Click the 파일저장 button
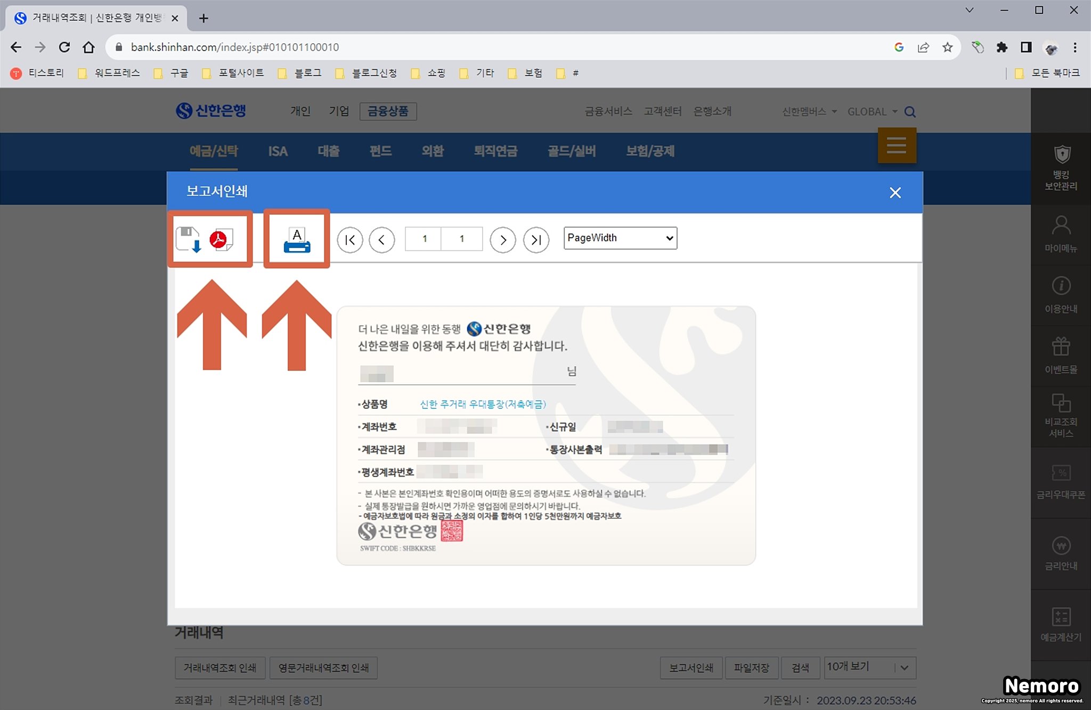The image size is (1091, 710). (x=751, y=667)
